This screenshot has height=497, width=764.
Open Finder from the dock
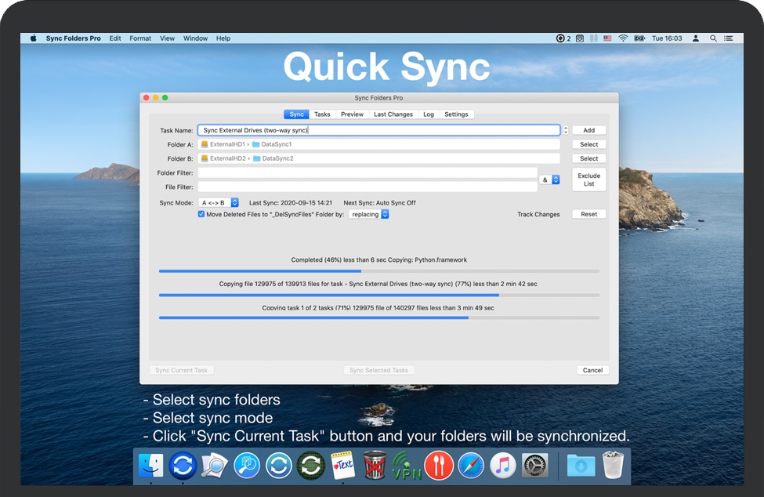(x=150, y=465)
